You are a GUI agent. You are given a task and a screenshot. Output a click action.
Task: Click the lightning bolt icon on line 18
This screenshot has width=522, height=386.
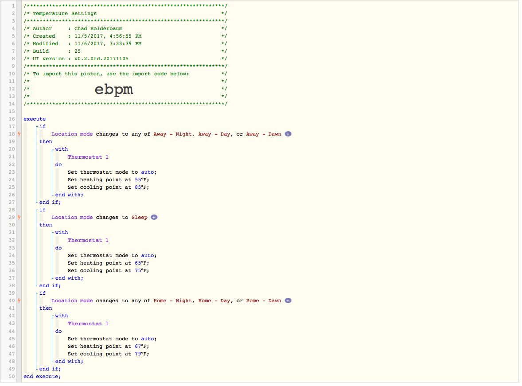19,134
